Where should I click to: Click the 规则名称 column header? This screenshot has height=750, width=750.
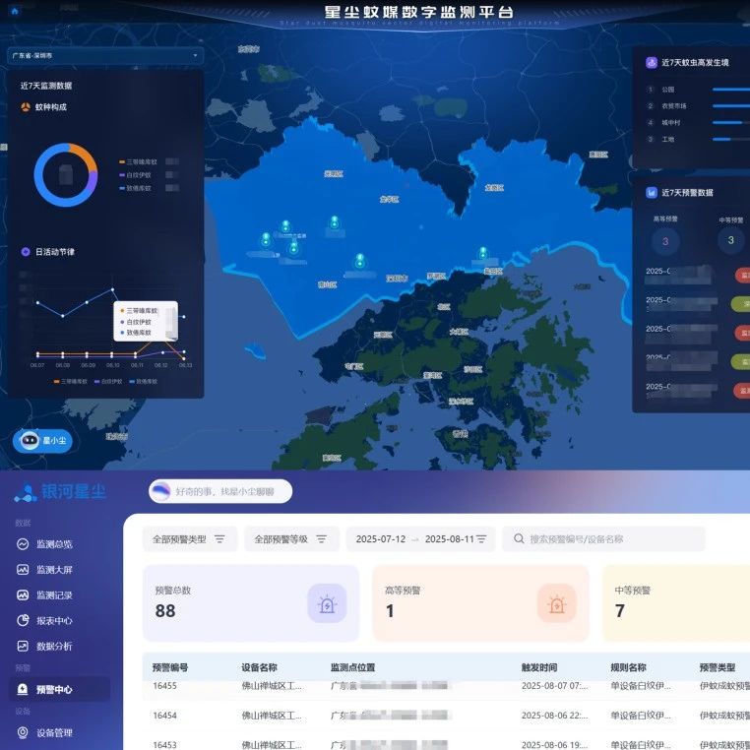click(x=628, y=667)
